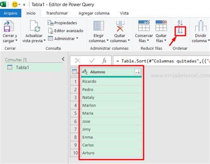The width and height of the screenshot is (210, 164).
Task: Select the cell Arturo
Action: 111,153
